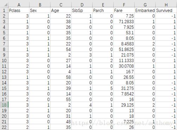
Task: Select row 2 header
Action: [x=4, y=16]
